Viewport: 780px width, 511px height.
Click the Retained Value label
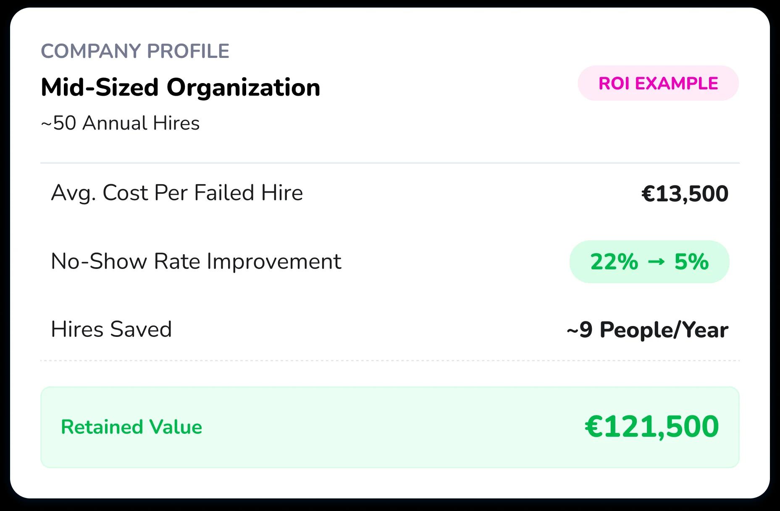click(131, 427)
